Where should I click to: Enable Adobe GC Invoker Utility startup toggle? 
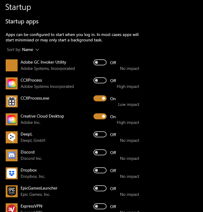point(100,62)
